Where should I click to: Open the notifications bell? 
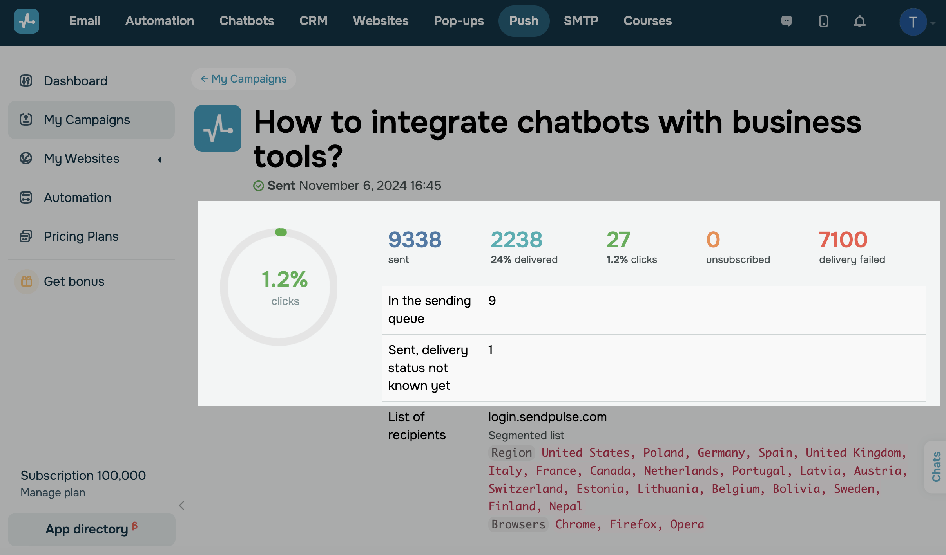point(859,21)
